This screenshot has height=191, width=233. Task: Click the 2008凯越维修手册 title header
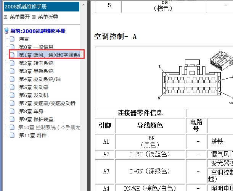[x=42, y=6]
